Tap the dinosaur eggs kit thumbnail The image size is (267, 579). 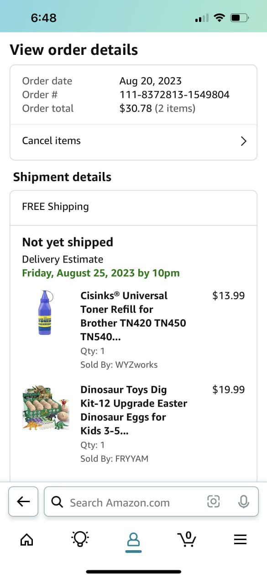pos(46,407)
